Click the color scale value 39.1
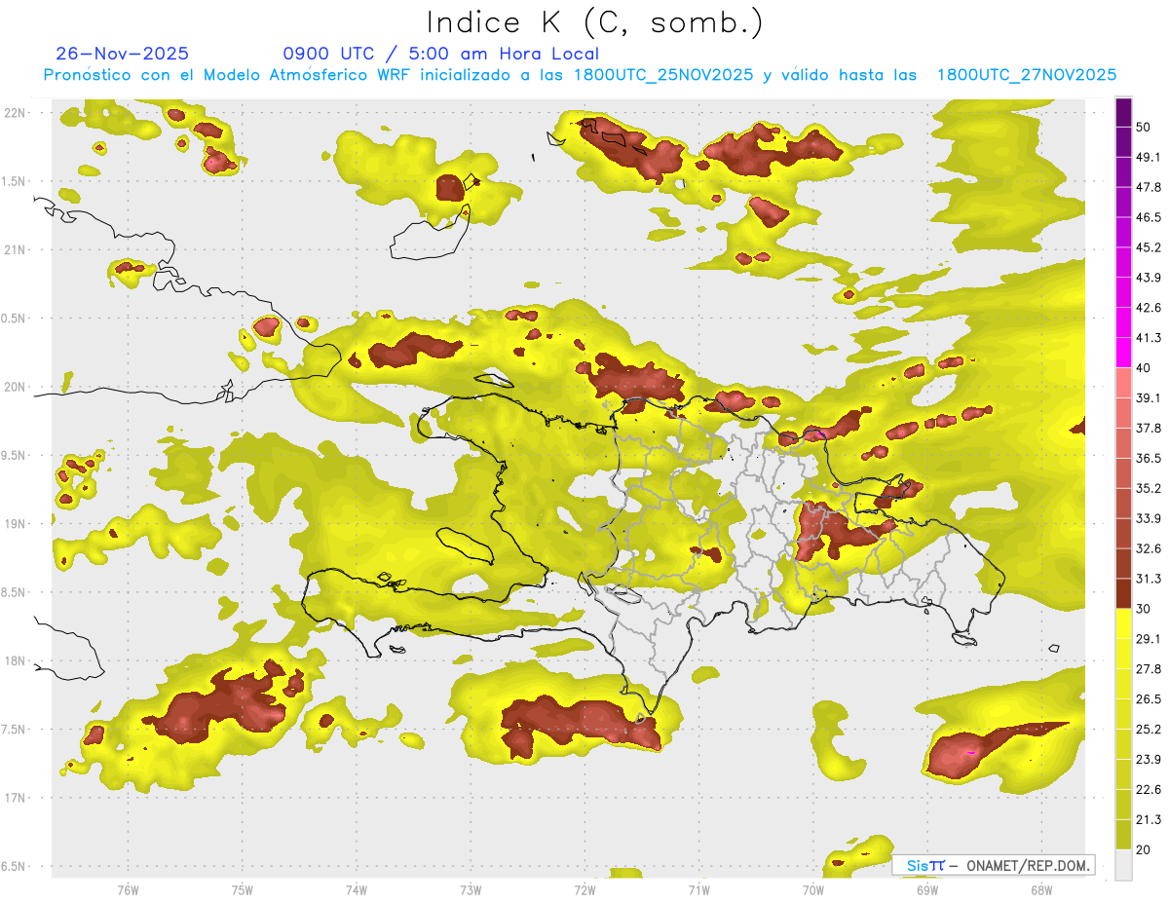 [x=1149, y=397]
